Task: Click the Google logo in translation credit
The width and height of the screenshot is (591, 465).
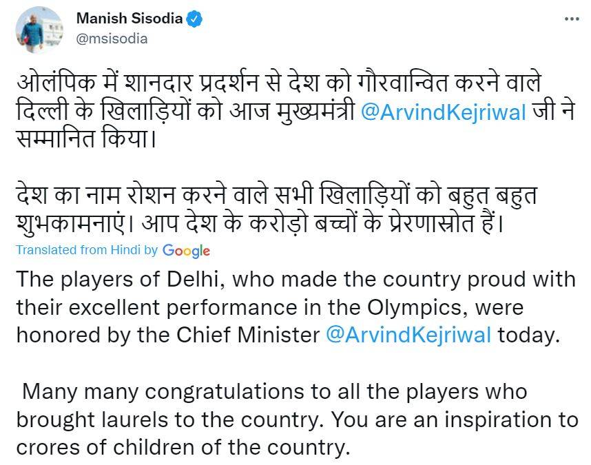Action: pos(186,251)
